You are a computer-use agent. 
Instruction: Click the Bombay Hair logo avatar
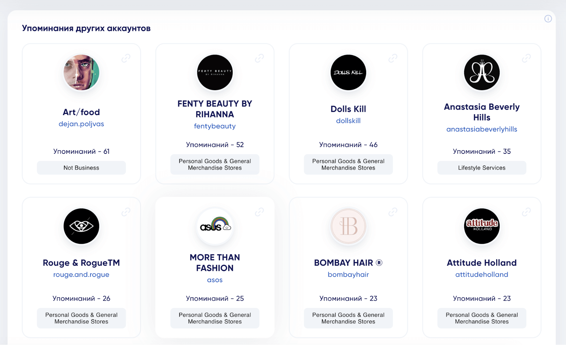tap(348, 226)
